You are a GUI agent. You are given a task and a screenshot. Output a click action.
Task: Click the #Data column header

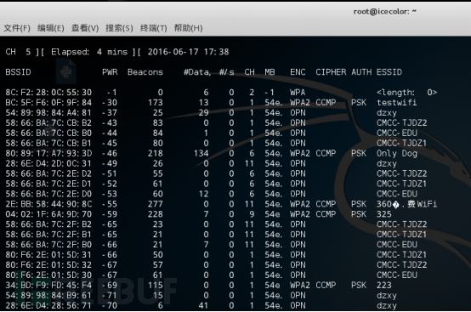click(196, 72)
